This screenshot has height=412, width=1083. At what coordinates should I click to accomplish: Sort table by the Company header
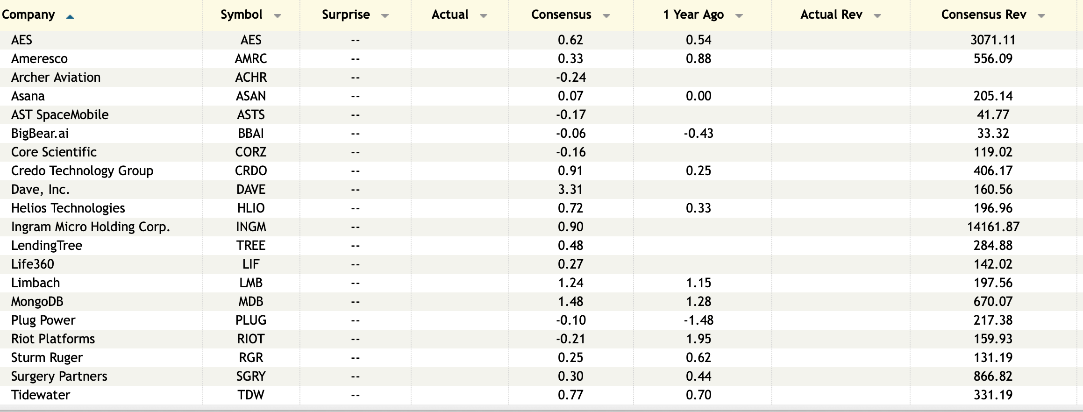pos(28,15)
